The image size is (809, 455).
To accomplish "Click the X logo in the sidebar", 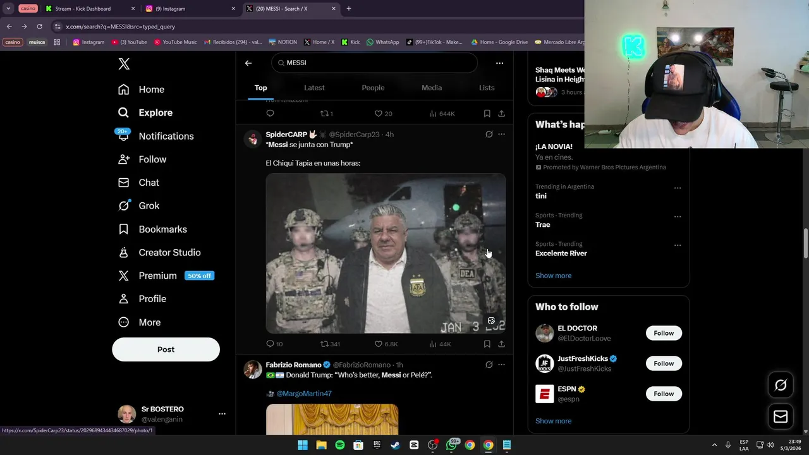I will coord(124,64).
